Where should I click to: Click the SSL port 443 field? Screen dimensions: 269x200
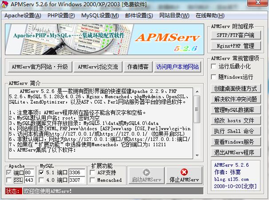pos(29,180)
